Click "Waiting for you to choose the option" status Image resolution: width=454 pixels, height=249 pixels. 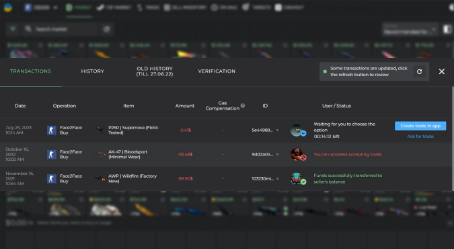tap(344, 127)
